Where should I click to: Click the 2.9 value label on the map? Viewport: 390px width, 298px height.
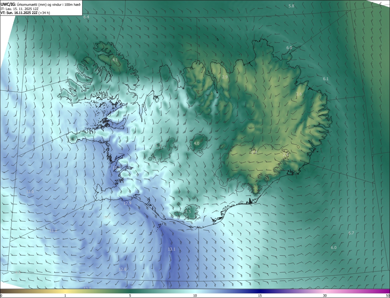225,77
